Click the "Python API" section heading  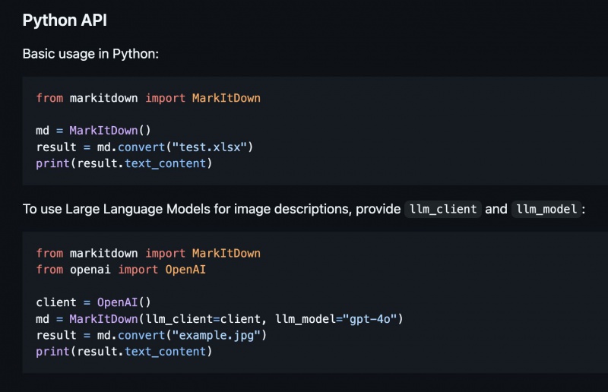point(65,21)
